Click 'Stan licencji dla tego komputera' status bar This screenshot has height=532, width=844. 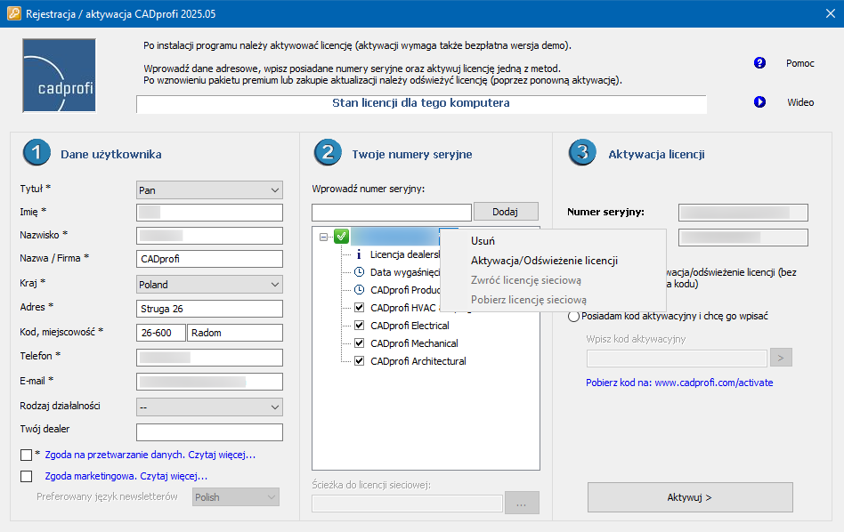click(421, 103)
